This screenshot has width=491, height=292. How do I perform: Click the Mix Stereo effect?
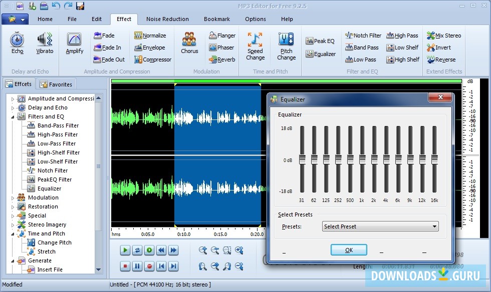pyautogui.click(x=443, y=35)
